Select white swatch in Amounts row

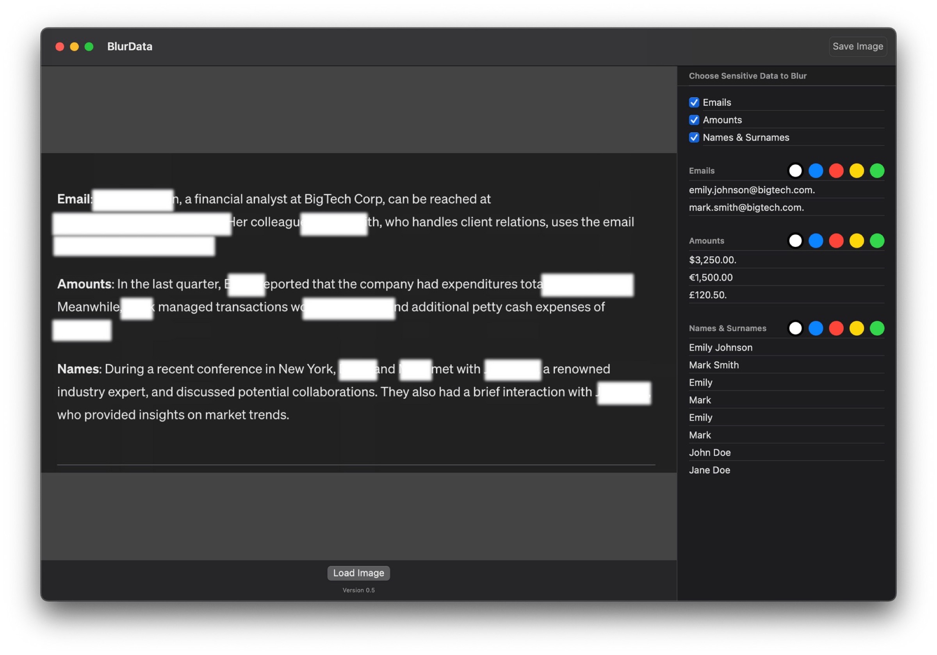pos(795,241)
